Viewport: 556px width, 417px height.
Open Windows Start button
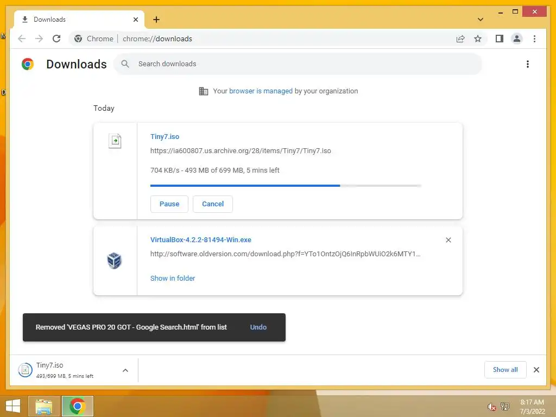click(13, 406)
